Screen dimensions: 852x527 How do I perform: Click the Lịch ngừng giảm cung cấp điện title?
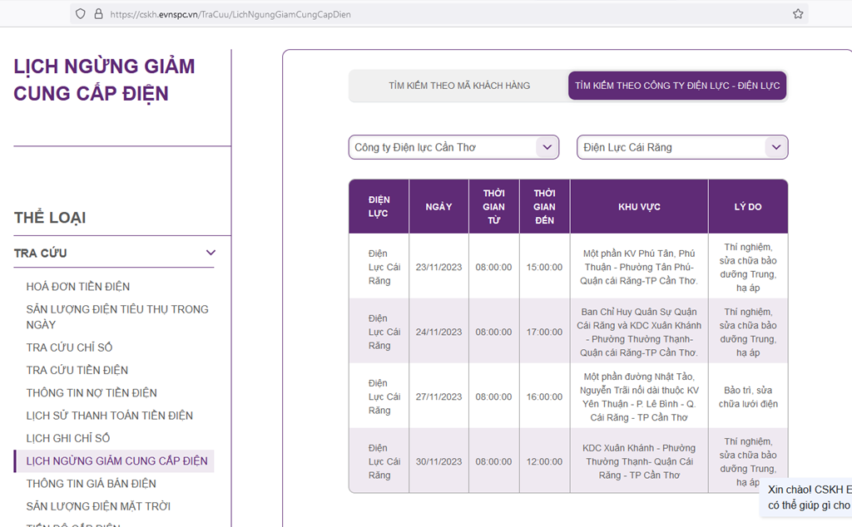point(104,80)
